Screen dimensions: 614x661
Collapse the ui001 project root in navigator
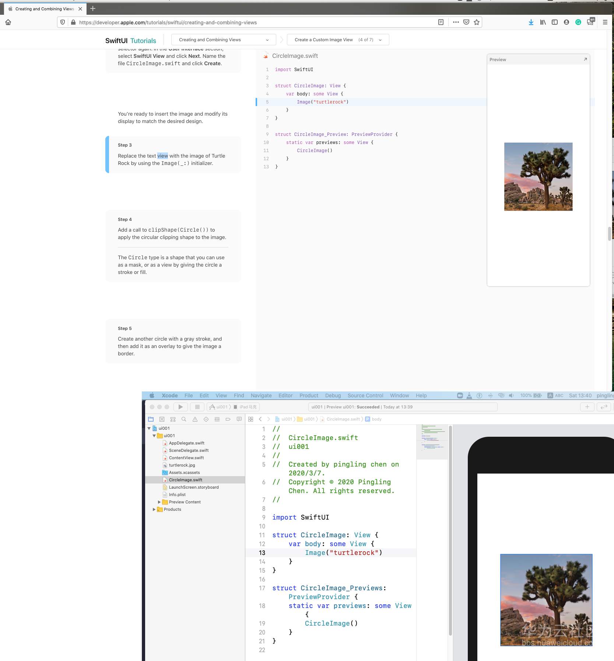coord(149,428)
